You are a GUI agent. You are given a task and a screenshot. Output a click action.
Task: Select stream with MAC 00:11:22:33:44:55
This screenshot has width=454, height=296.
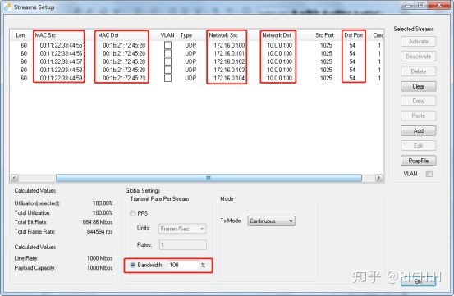[61, 45]
